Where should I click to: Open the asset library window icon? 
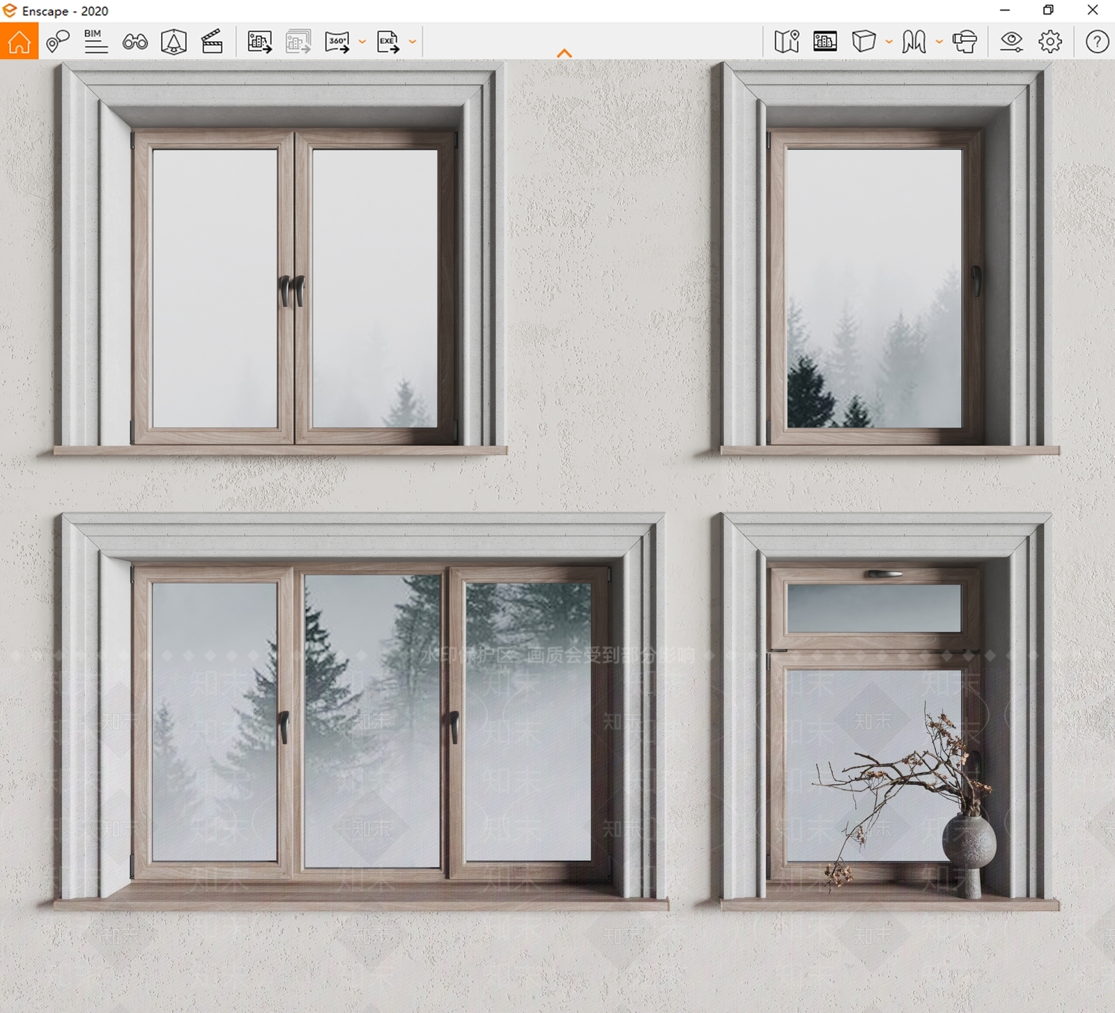coord(825,42)
